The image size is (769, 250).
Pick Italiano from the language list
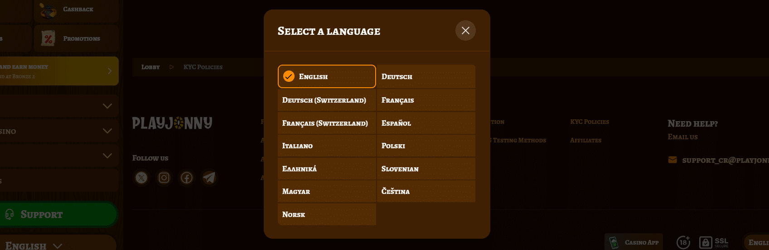pyautogui.click(x=327, y=146)
